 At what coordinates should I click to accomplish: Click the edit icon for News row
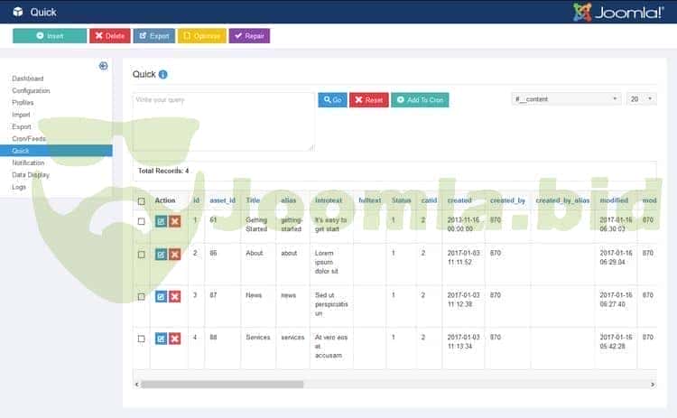161,296
